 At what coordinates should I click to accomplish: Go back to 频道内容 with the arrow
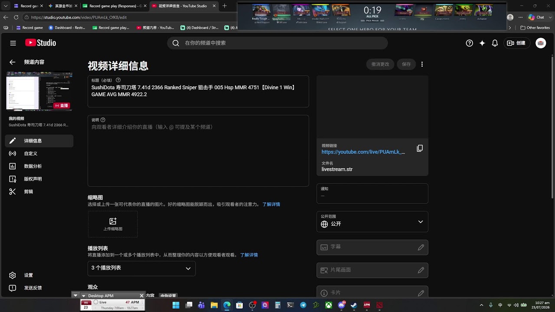12,62
